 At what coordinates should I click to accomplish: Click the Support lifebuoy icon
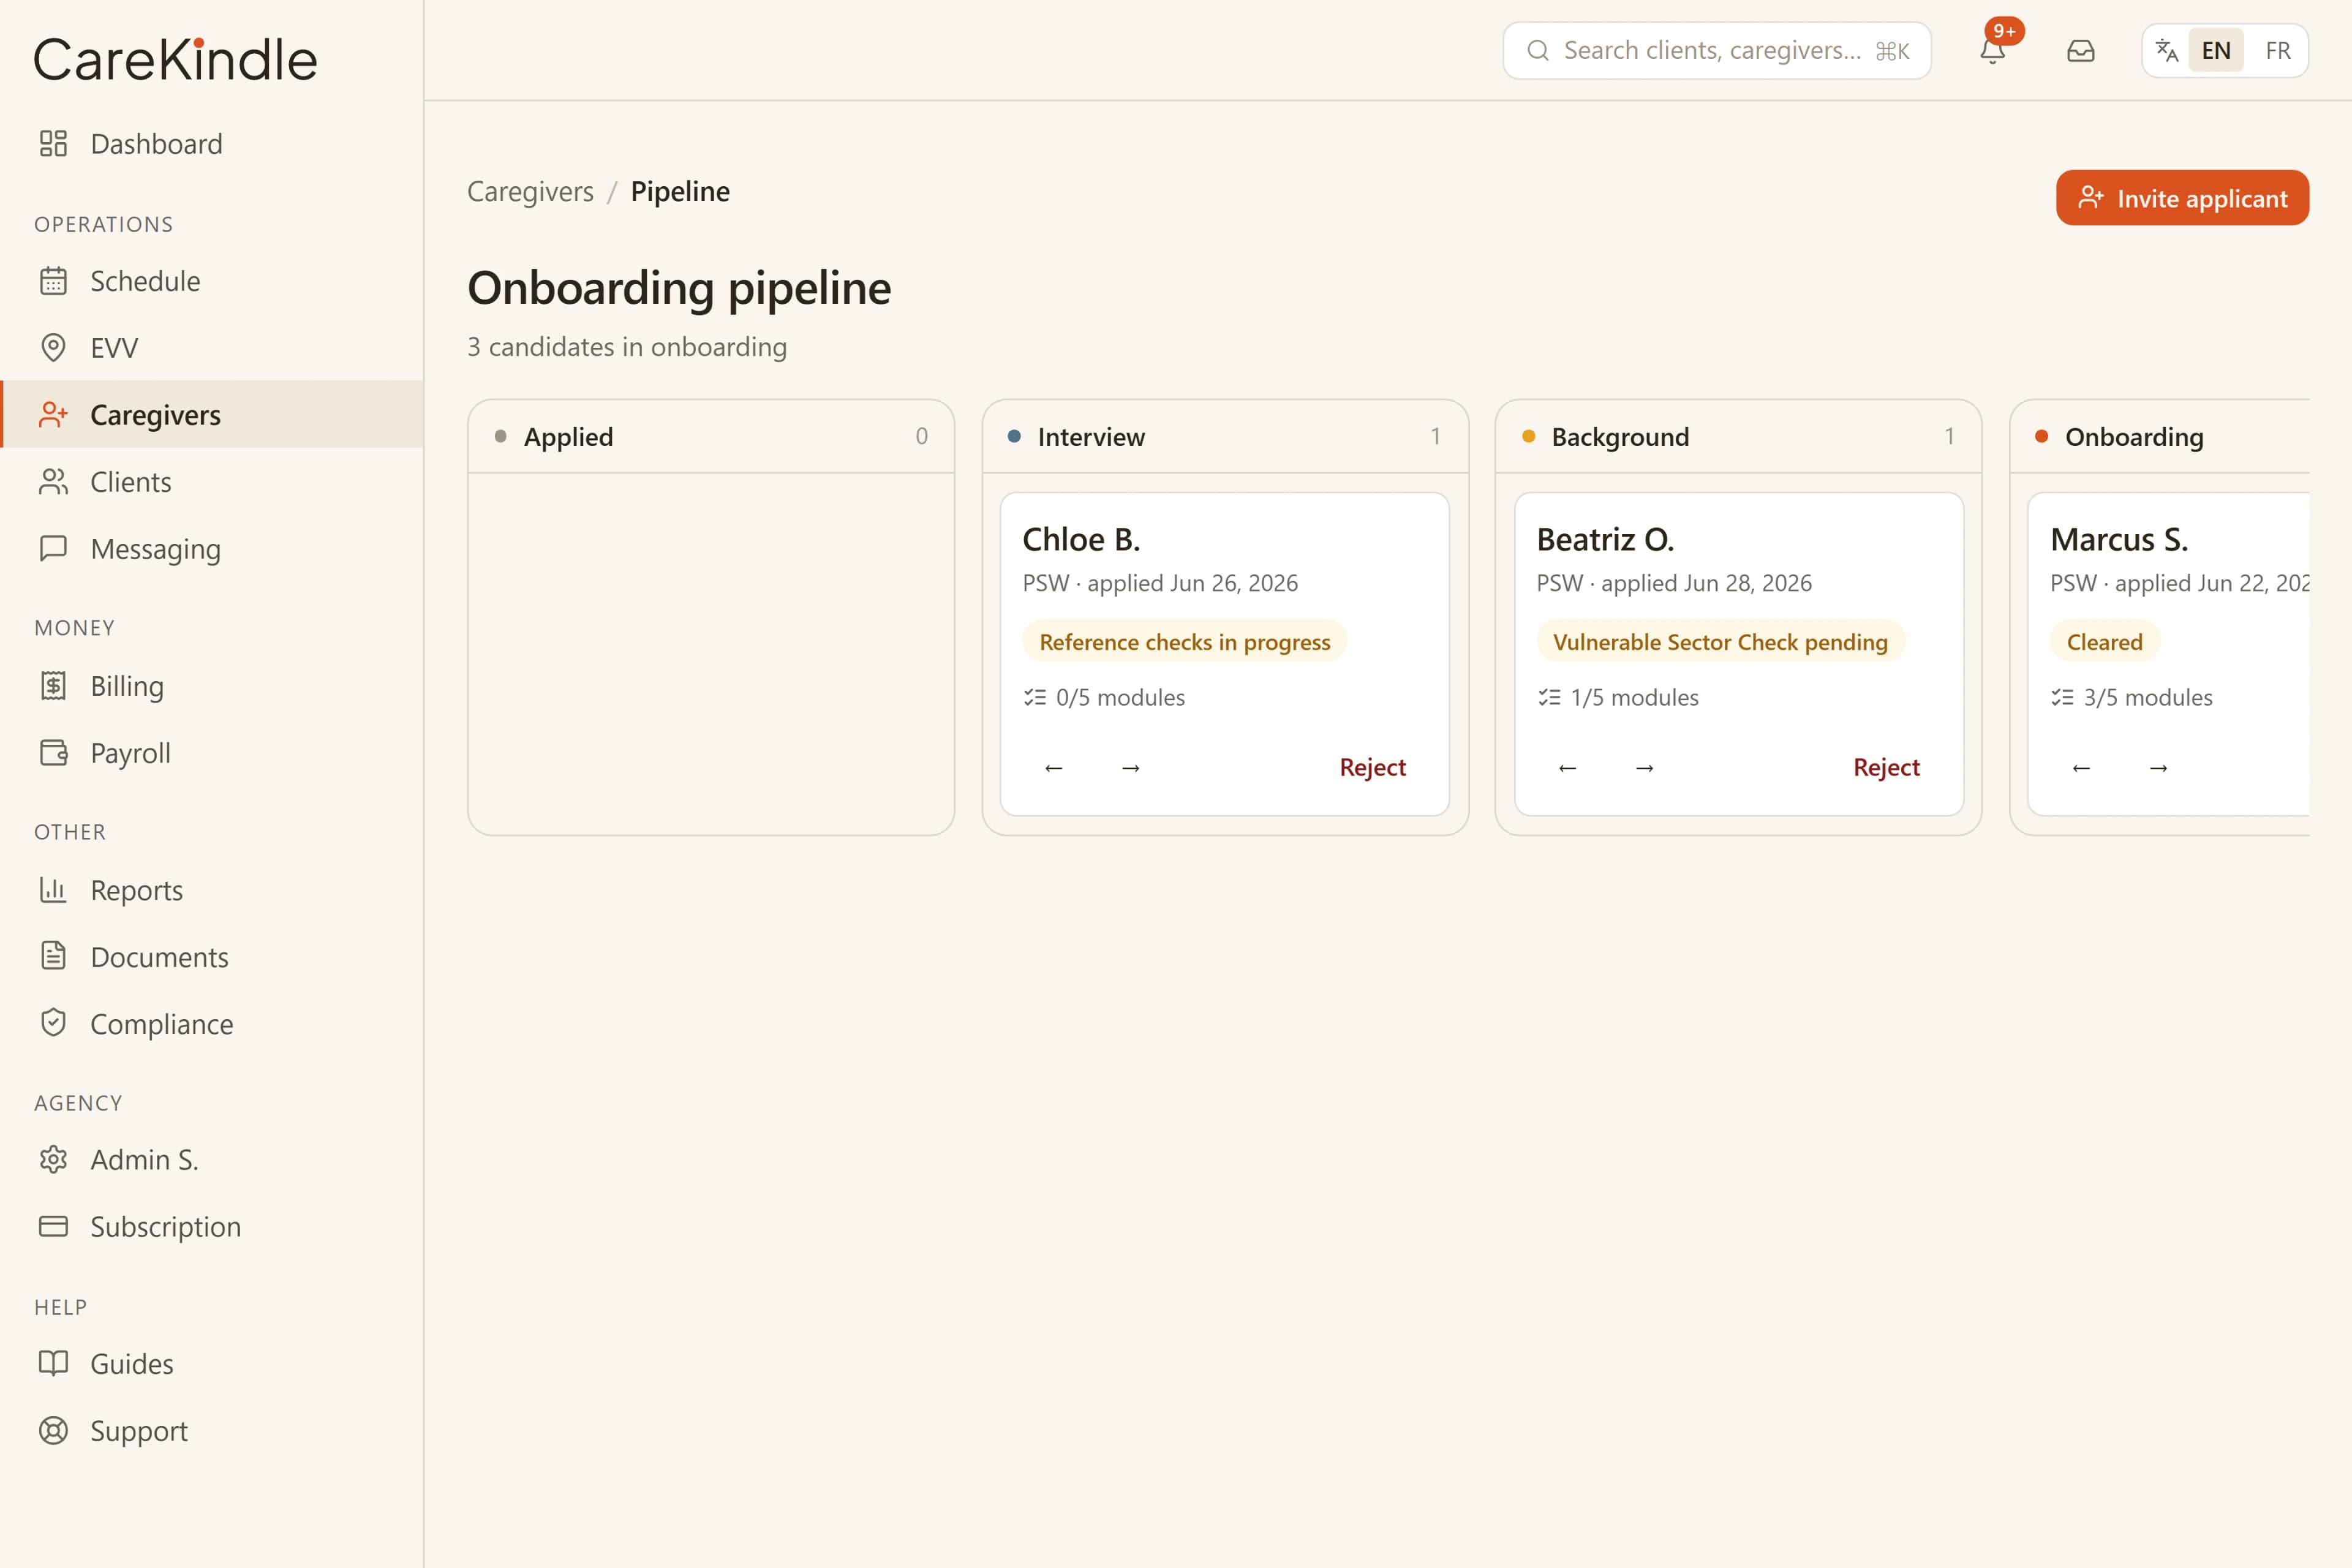coord(53,1431)
